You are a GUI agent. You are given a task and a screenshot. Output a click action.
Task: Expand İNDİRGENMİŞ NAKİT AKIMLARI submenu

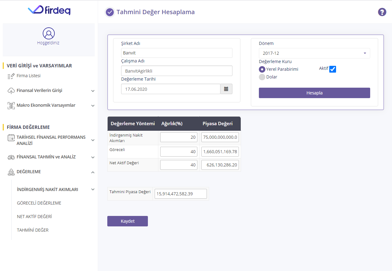pyautogui.click(x=93, y=189)
